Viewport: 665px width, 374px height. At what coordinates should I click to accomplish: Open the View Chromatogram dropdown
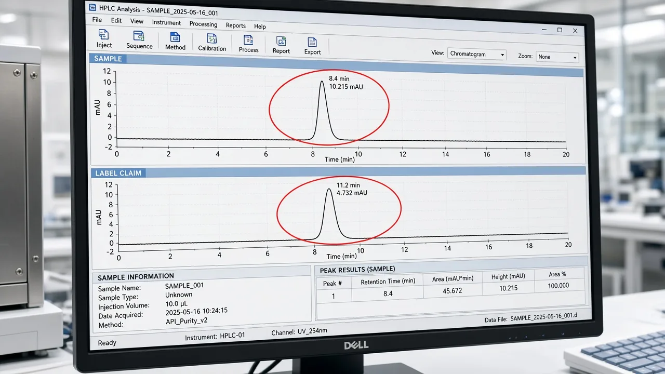click(477, 54)
